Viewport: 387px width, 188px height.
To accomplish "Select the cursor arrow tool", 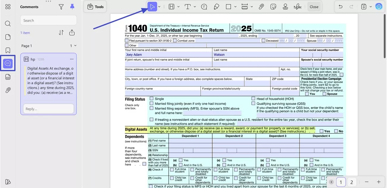I will point(152,7).
